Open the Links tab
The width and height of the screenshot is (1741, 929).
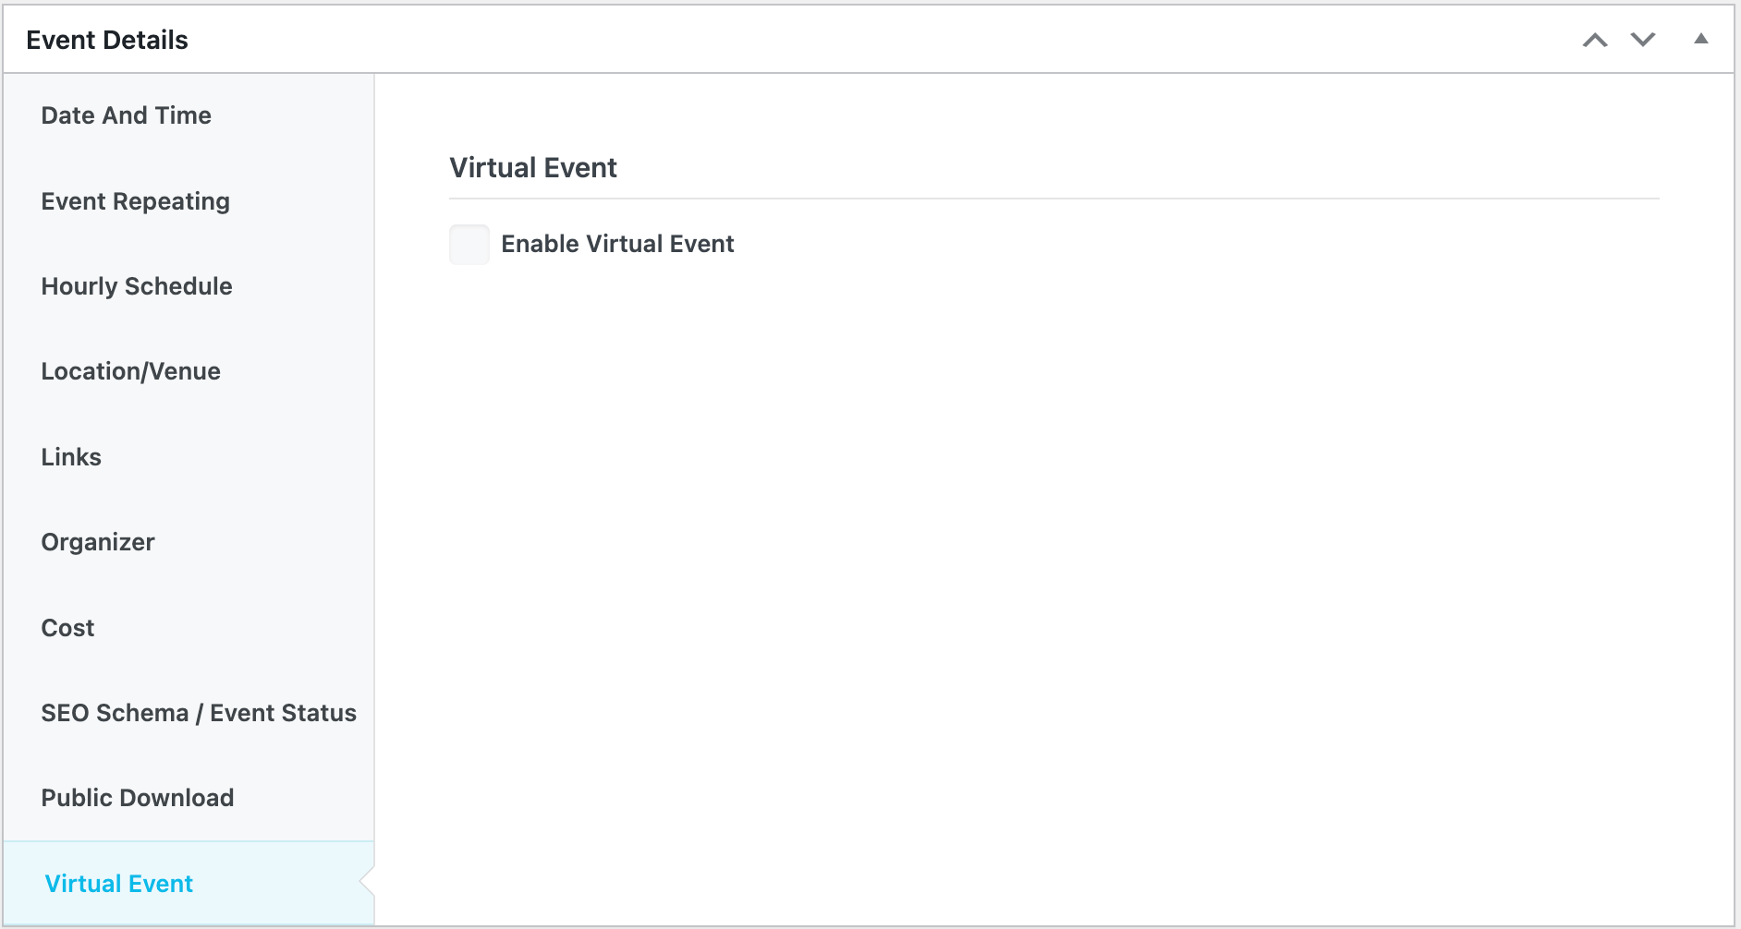(71, 457)
